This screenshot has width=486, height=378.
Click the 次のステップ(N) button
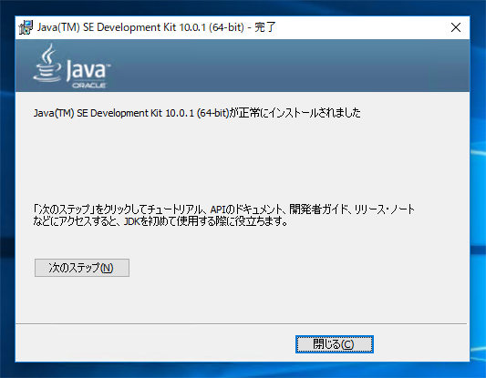82,268
